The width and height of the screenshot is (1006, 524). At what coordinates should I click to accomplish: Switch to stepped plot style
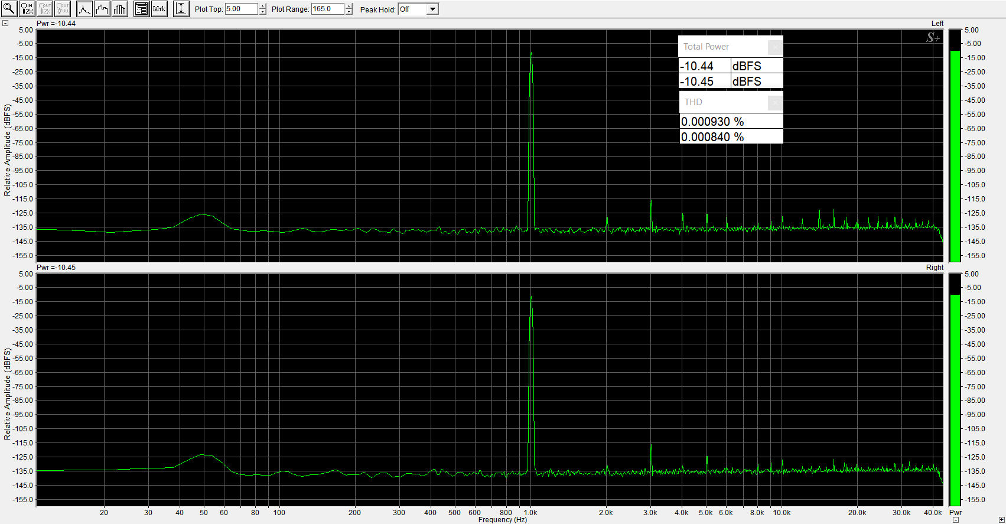coord(102,9)
